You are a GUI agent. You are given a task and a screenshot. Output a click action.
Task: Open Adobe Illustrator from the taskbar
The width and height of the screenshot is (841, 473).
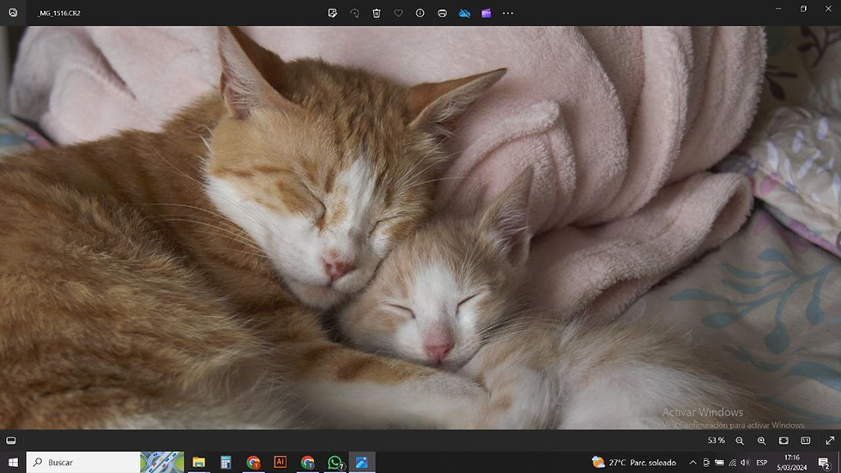point(280,463)
